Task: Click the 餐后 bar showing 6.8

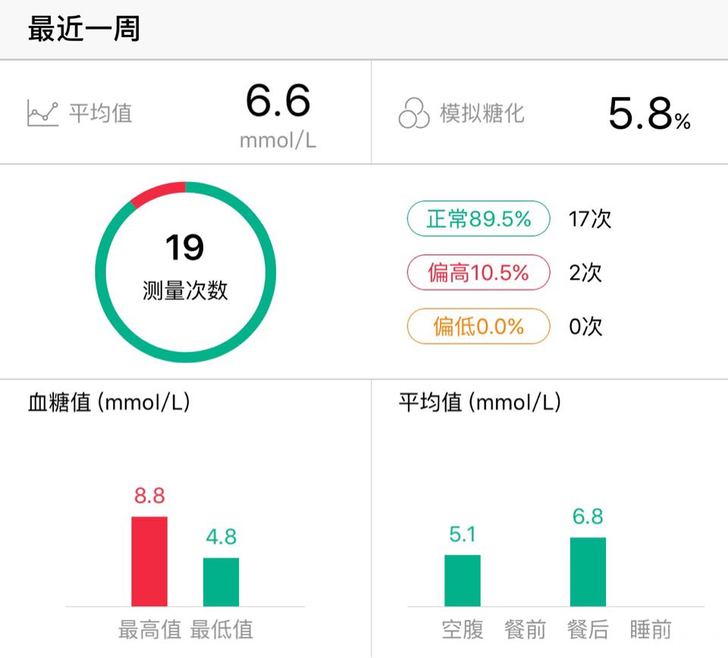Action: [588, 571]
